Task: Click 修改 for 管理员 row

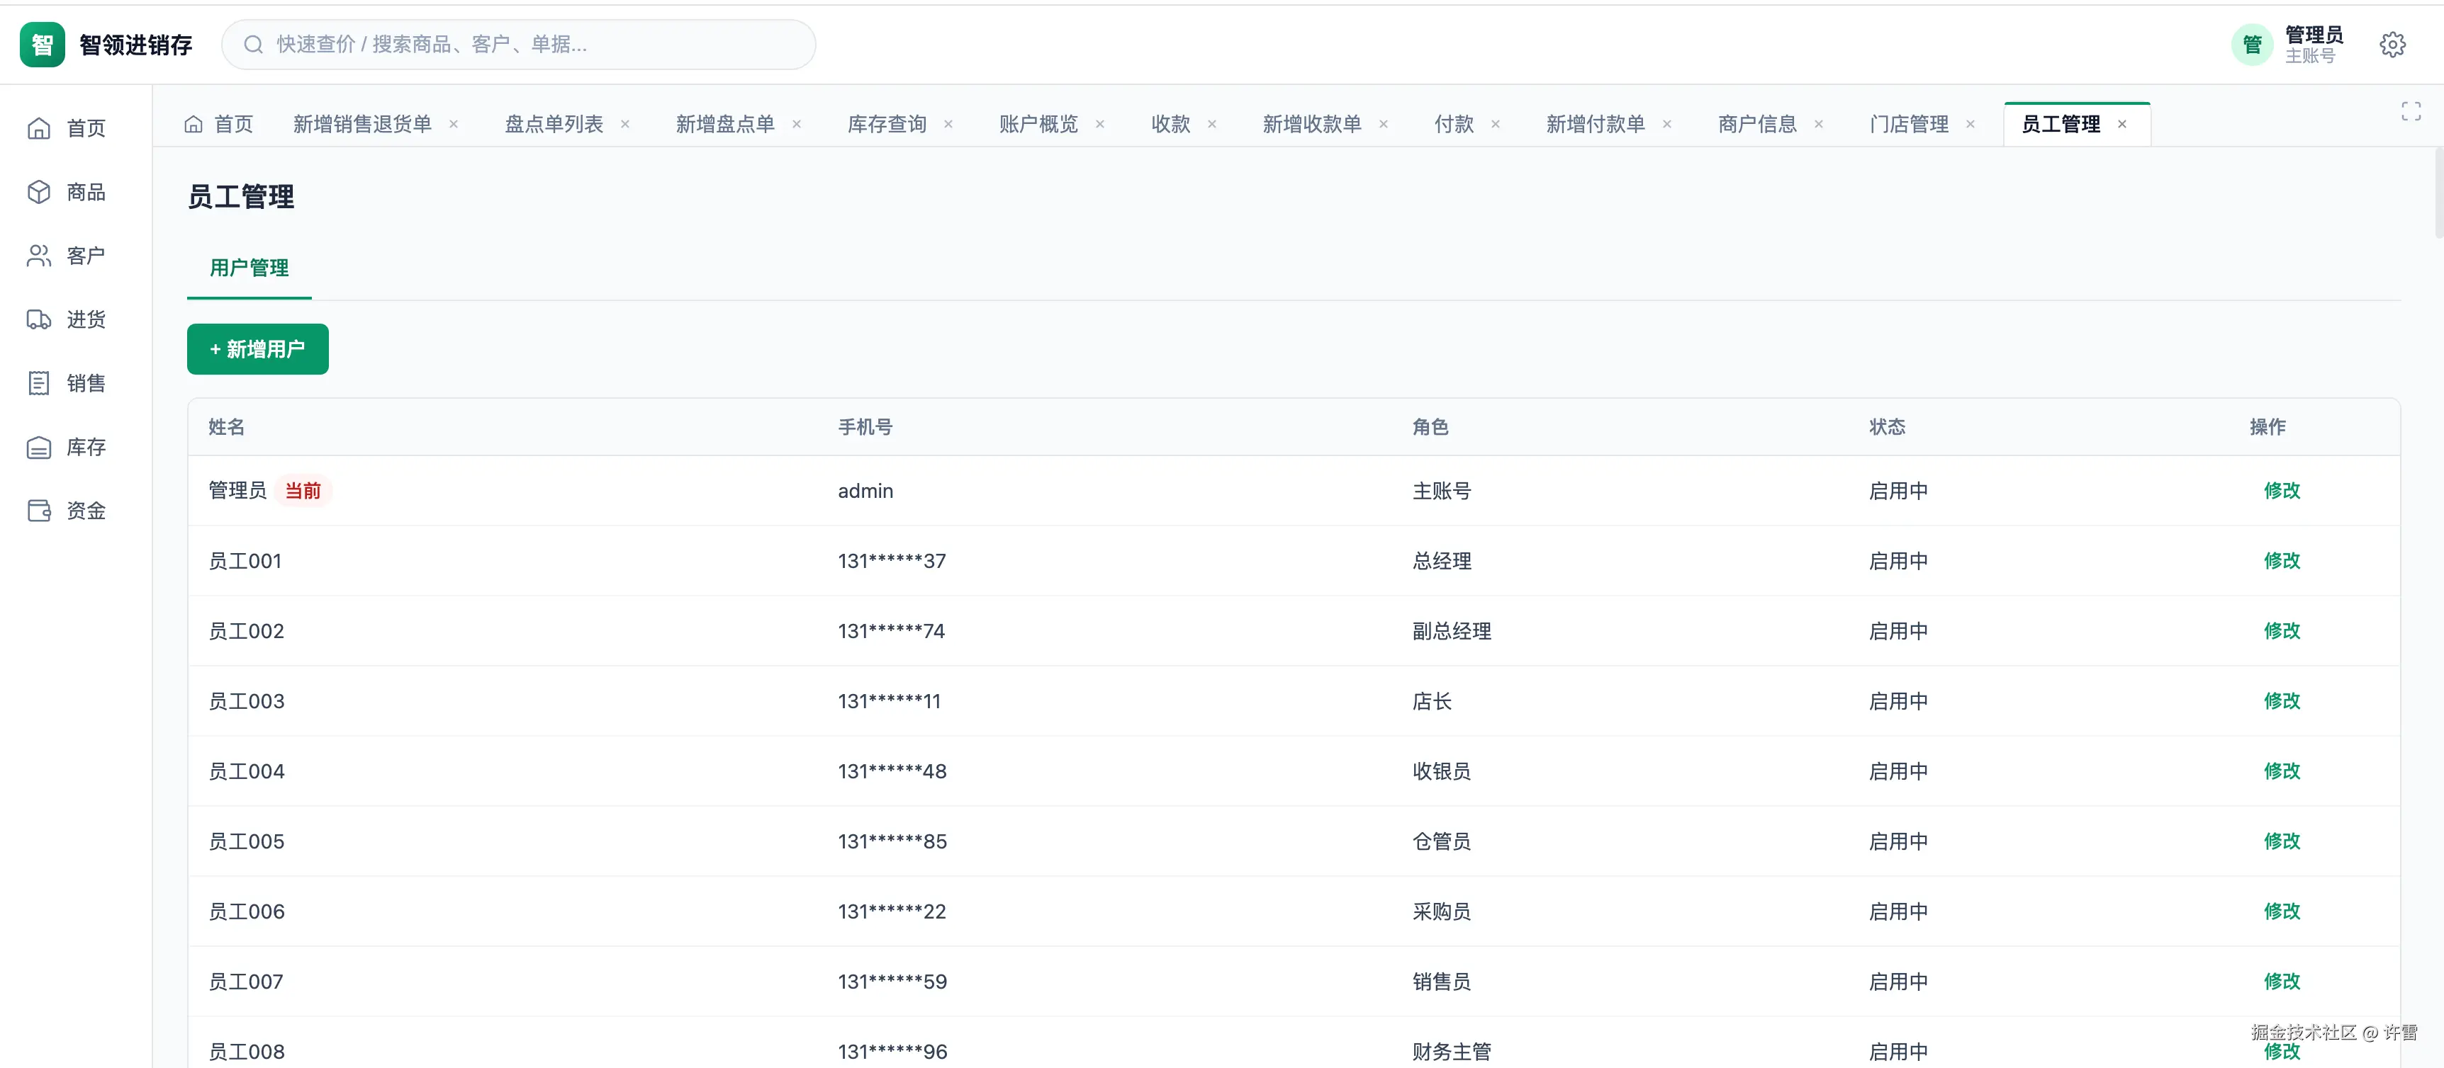Action: click(x=2281, y=491)
